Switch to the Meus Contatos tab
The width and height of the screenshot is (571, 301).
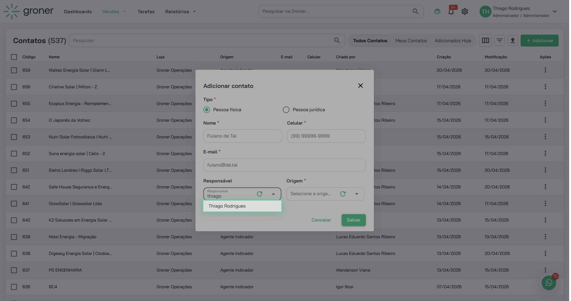(411, 41)
